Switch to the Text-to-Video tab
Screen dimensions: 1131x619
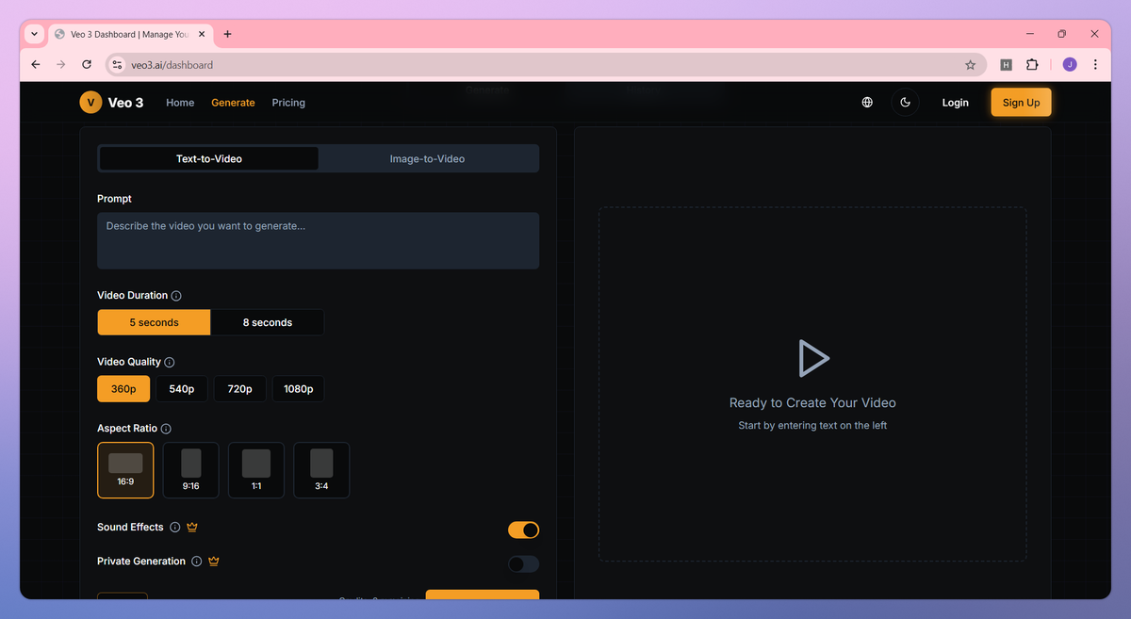pos(209,159)
